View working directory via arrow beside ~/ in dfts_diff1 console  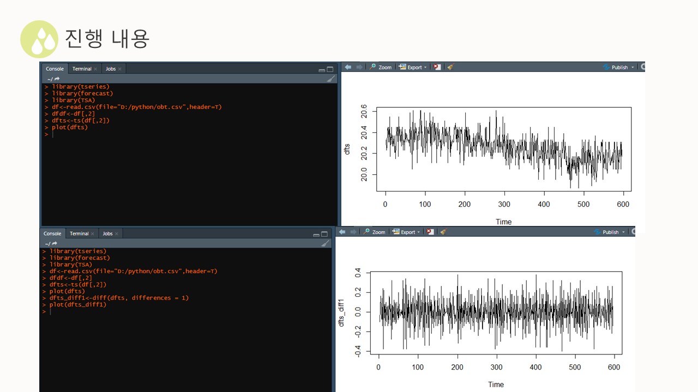coord(55,244)
